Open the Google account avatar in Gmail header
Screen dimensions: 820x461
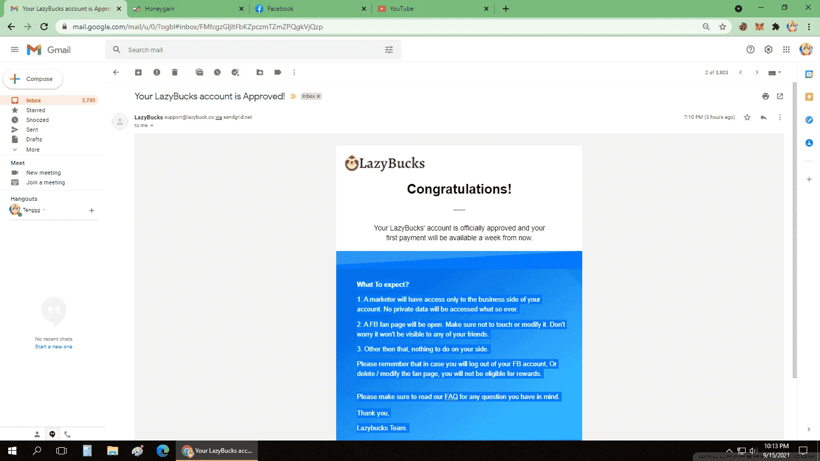[x=806, y=50]
